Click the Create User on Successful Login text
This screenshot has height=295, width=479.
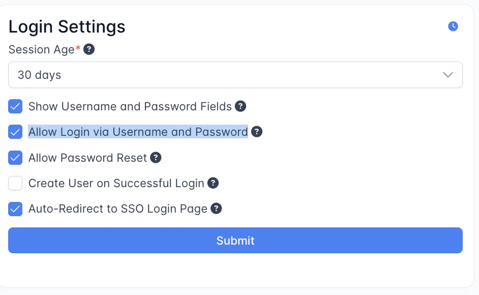(x=116, y=183)
